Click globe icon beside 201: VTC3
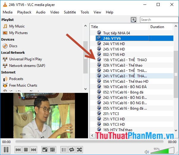 pos(99,113)
